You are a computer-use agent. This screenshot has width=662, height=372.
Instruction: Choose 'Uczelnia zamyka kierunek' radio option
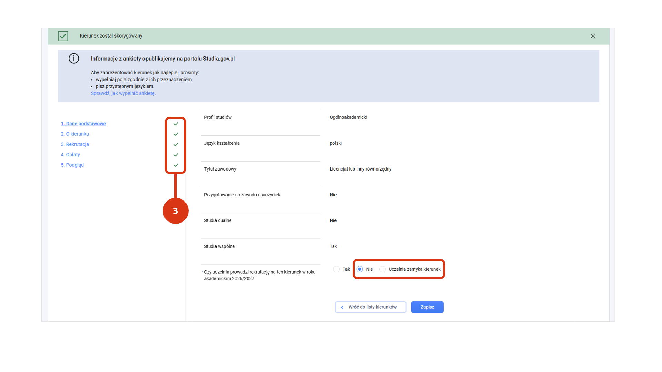click(x=382, y=269)
